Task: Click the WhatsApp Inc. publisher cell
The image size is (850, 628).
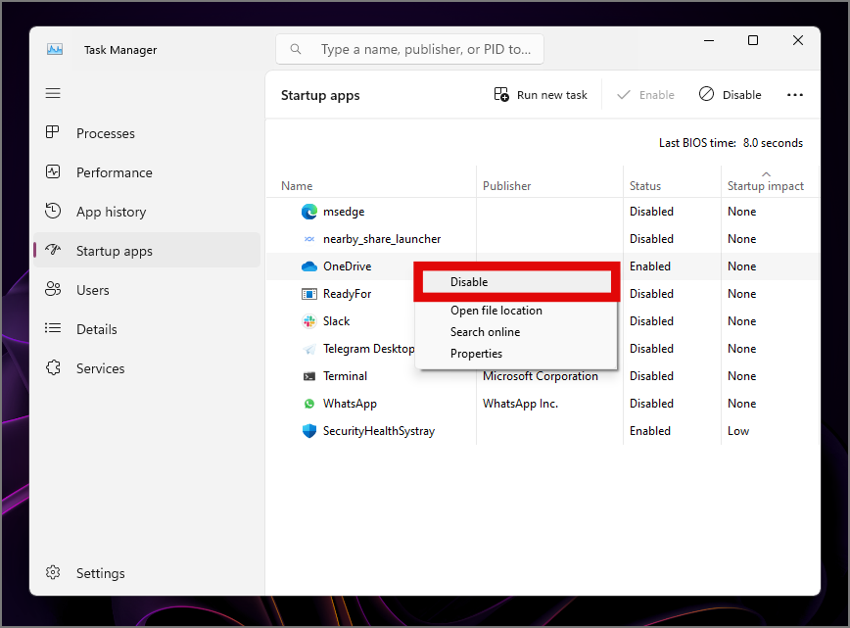Action: [520, 404]
